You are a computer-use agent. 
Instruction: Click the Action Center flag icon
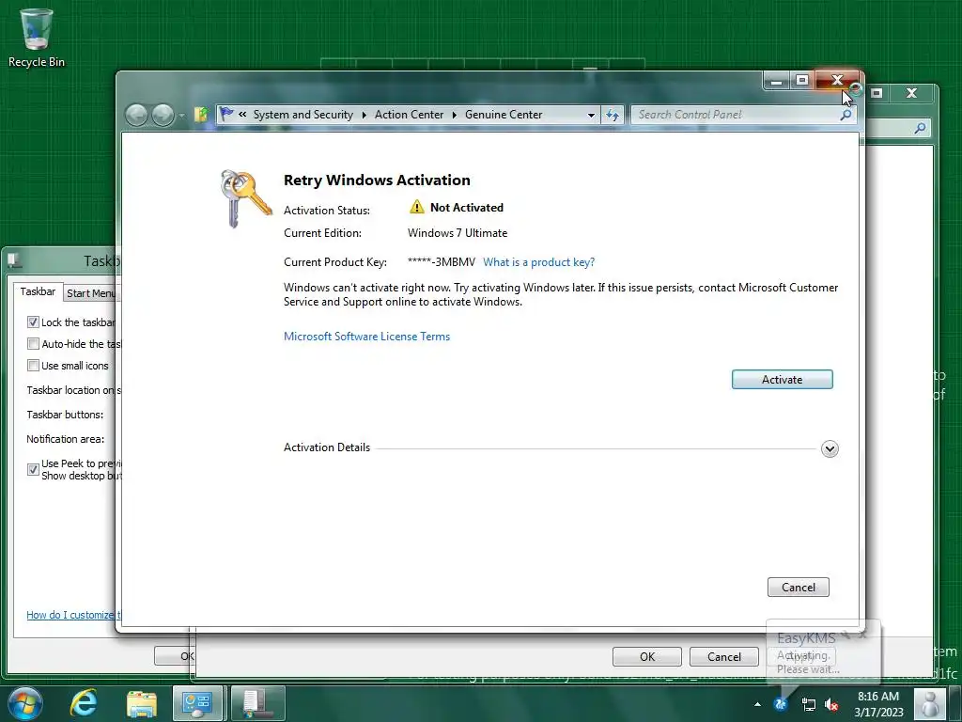pos(226,114)
